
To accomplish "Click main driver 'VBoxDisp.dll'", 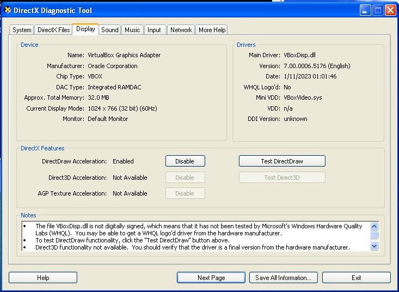I will click(299, 55).
